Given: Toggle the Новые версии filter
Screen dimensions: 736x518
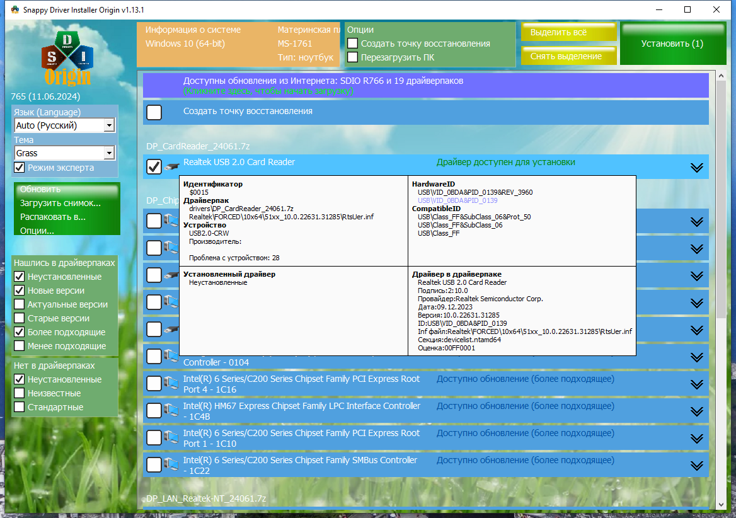Looking at the screenshot, I should tap(20, 291).
